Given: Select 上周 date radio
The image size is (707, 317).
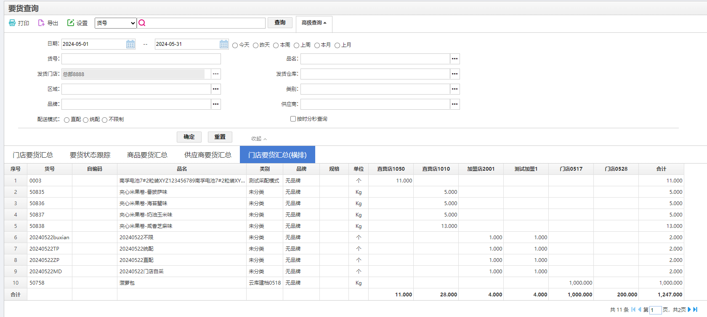Looking at the screenshot, I should click(296, 45).
